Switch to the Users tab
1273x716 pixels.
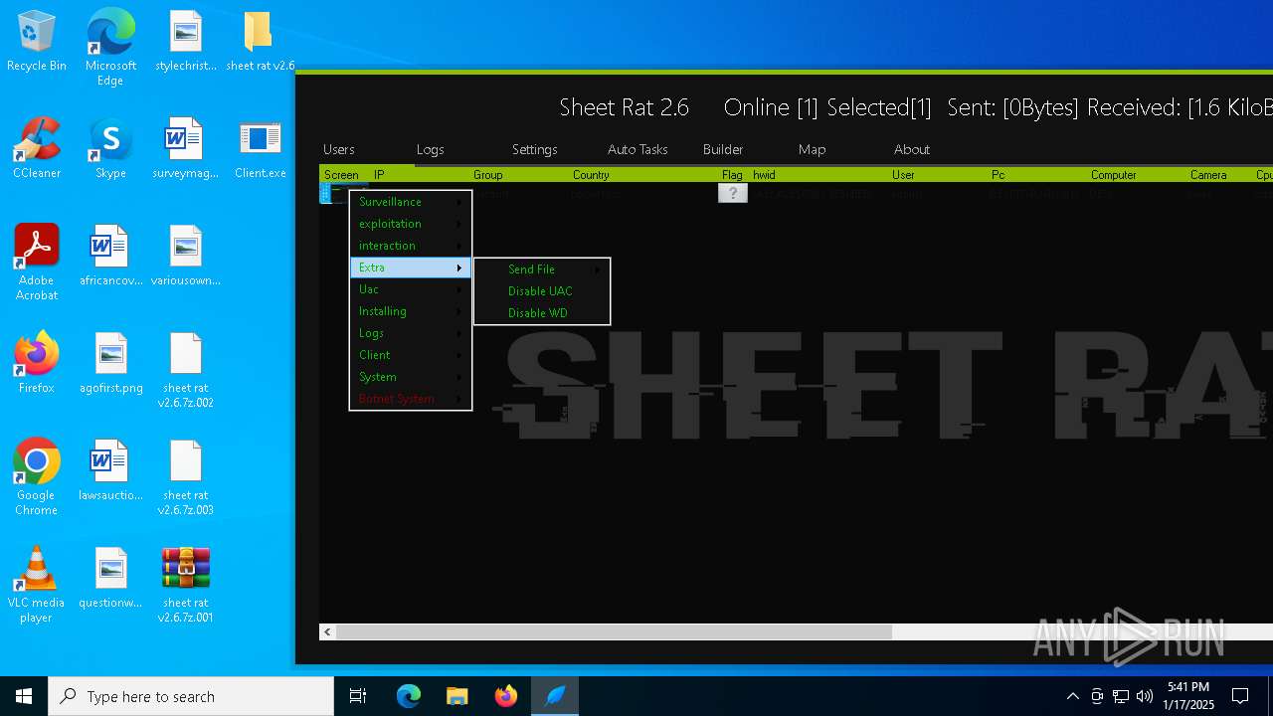pyautogui.click(x=339, y=149)
